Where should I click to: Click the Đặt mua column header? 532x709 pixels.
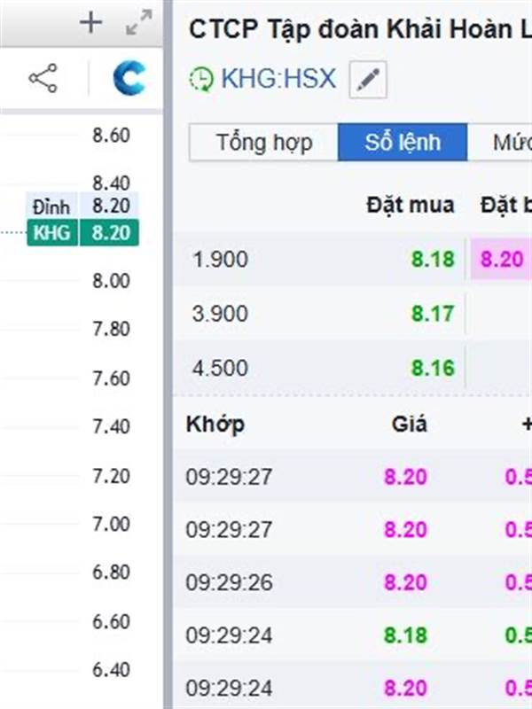tap(411, 206)
